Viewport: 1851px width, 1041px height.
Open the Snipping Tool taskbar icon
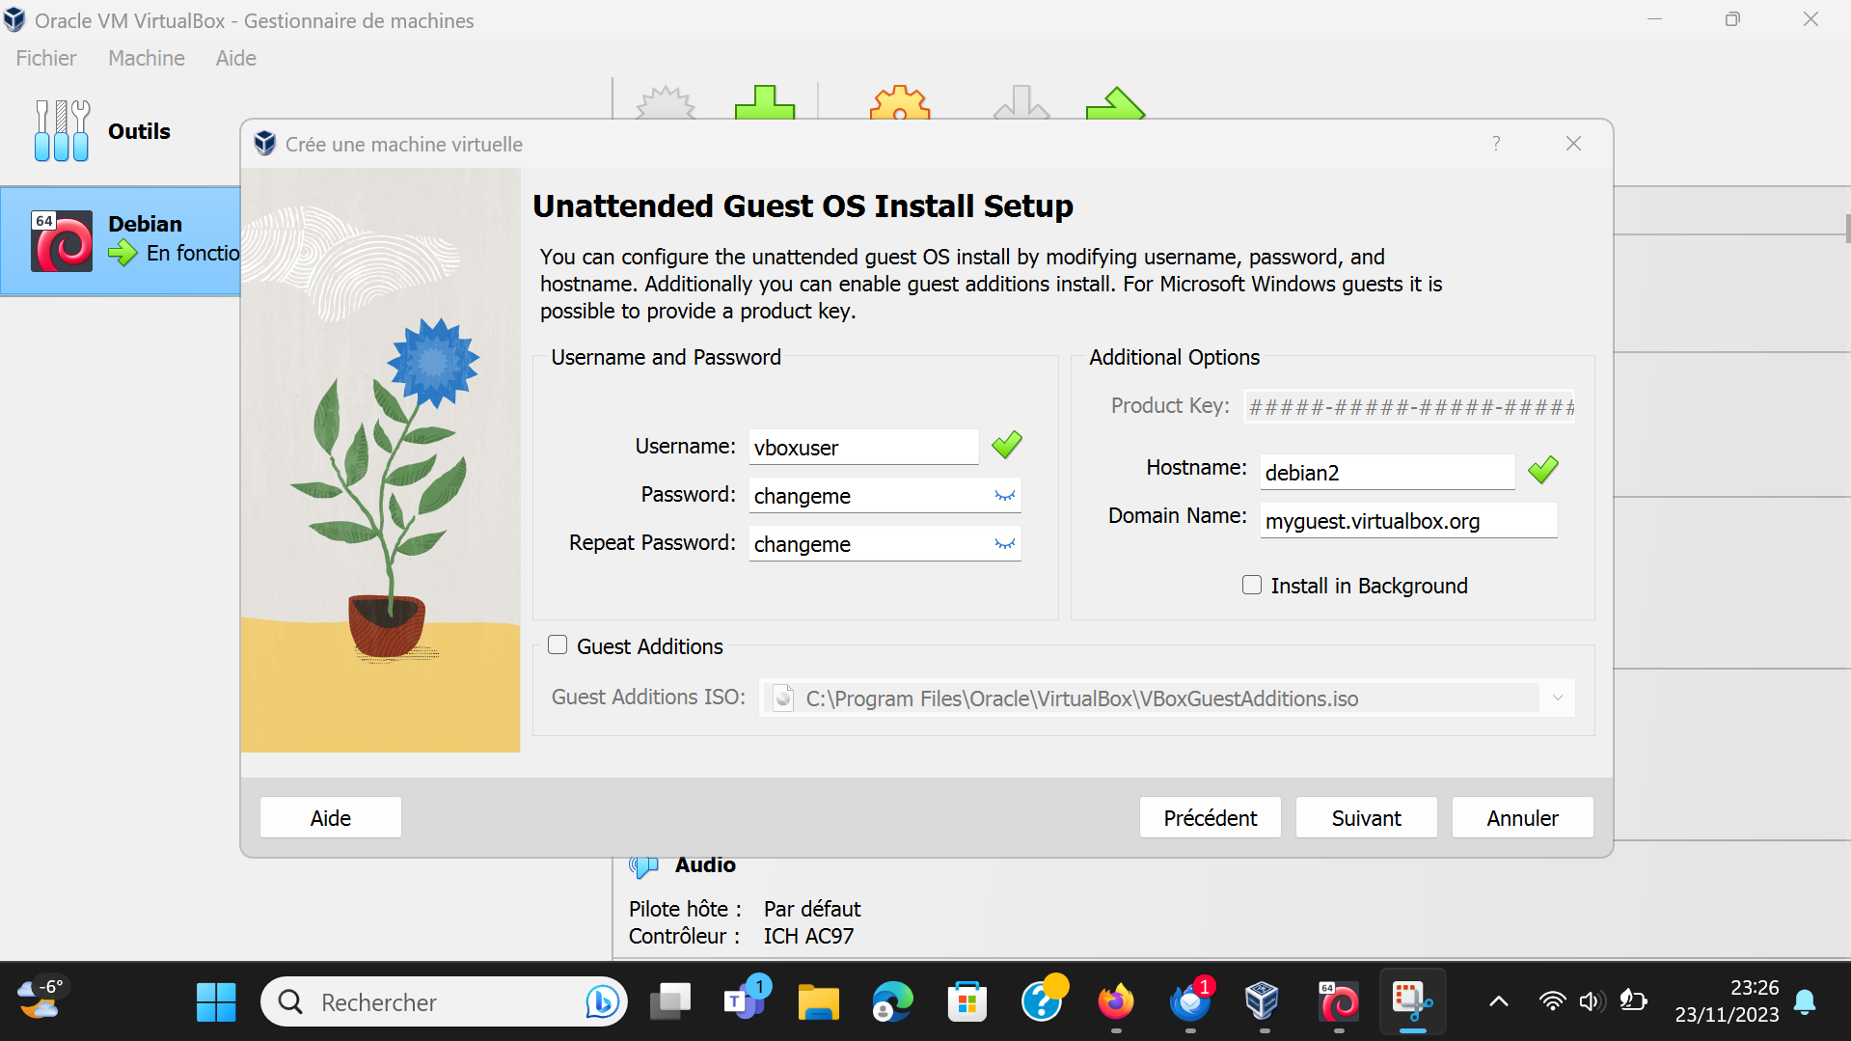[1412, 1002]
